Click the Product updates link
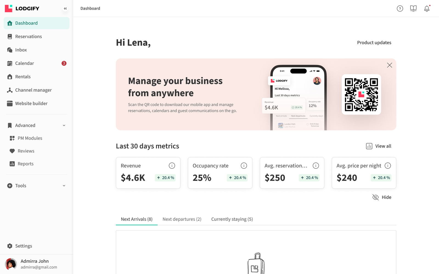439x274 pixels. click(x=374, y=42)
